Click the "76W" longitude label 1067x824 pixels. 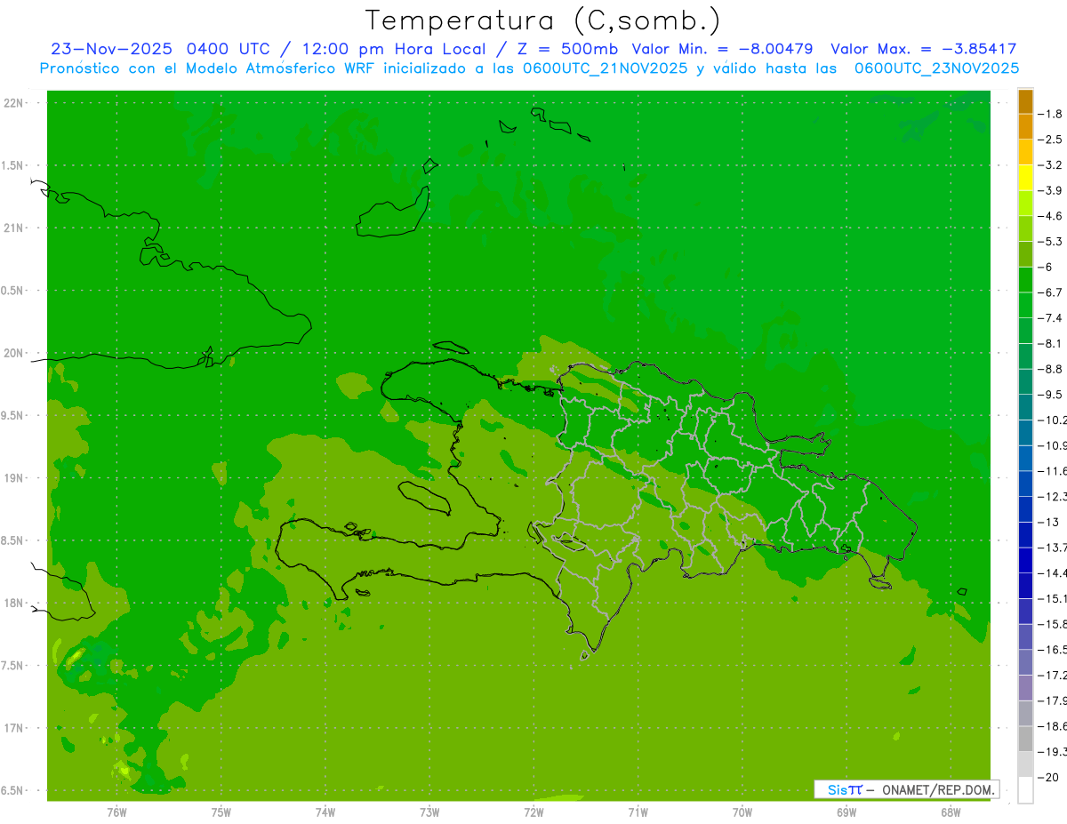116,812
